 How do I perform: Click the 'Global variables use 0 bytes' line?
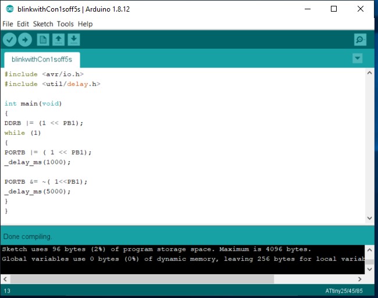tap(183, 259)
